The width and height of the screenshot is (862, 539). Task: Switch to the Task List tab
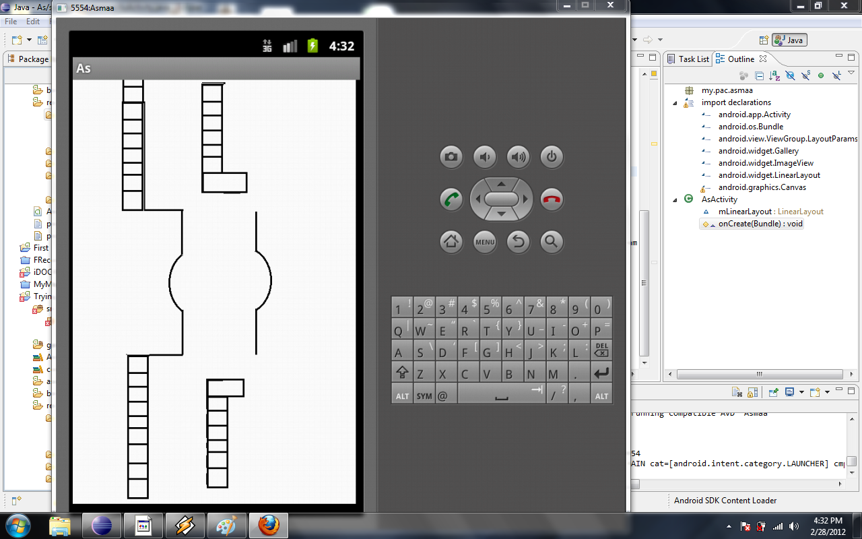(x=688, y=59)
